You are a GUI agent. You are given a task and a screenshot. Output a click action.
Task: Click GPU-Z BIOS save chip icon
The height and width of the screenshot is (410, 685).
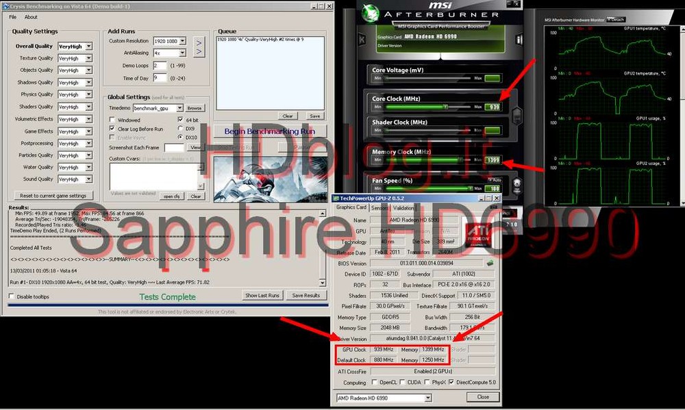click(x=490, y=263)
